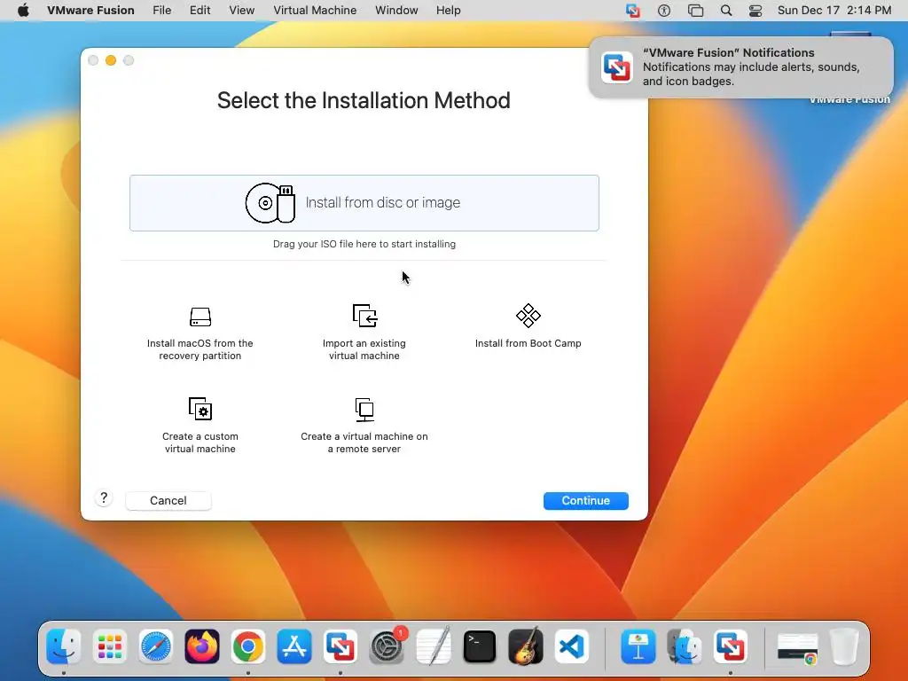Image resolution: width=908 pixels, height=681 pixels.
Task: Choose Install from Boot Camp option
Action: (x=528, y=327)
